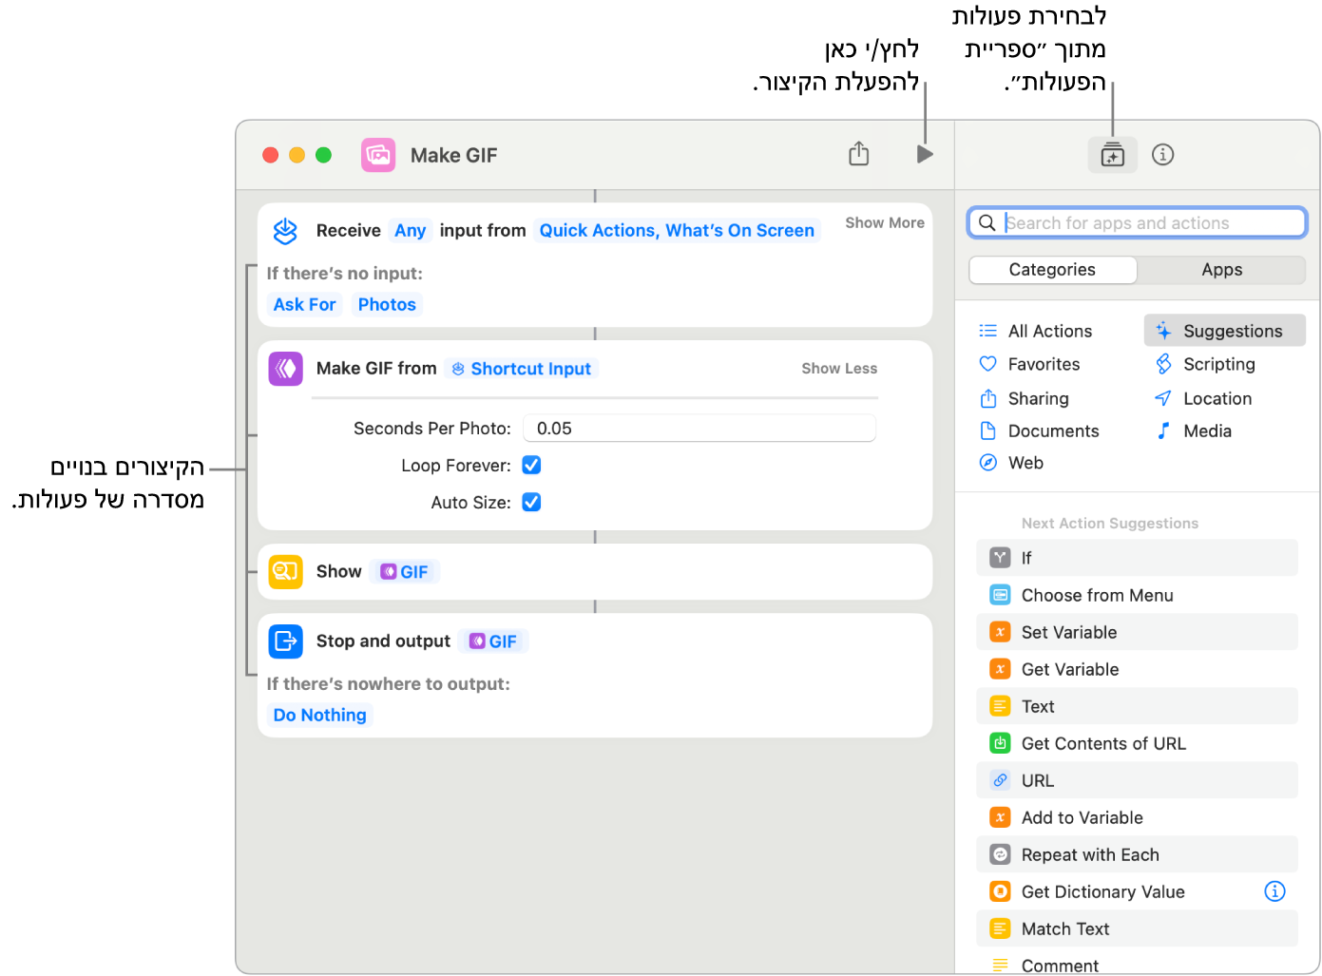Screen dimensions: 1322x976
Task: Add the Set Variable action
Action: coord(1137,632)
